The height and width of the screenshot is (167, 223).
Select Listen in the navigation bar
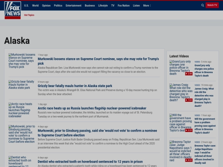point(136,5)
